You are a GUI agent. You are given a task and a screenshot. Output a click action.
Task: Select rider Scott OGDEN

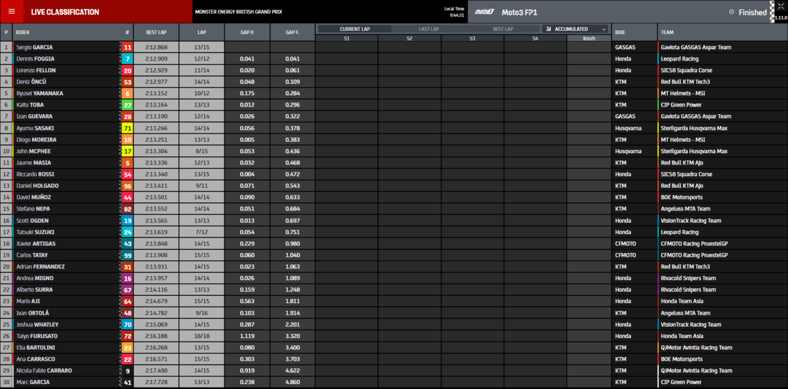click(33, 221)
